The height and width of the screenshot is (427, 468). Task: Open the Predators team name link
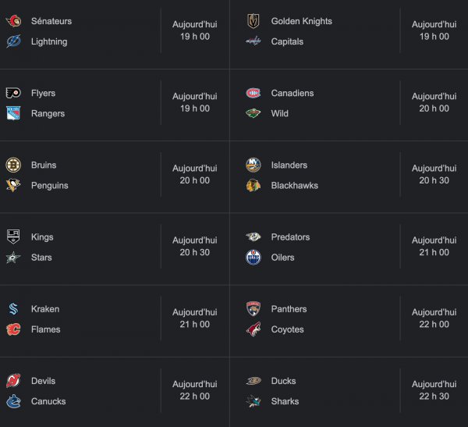click(290, 237)
